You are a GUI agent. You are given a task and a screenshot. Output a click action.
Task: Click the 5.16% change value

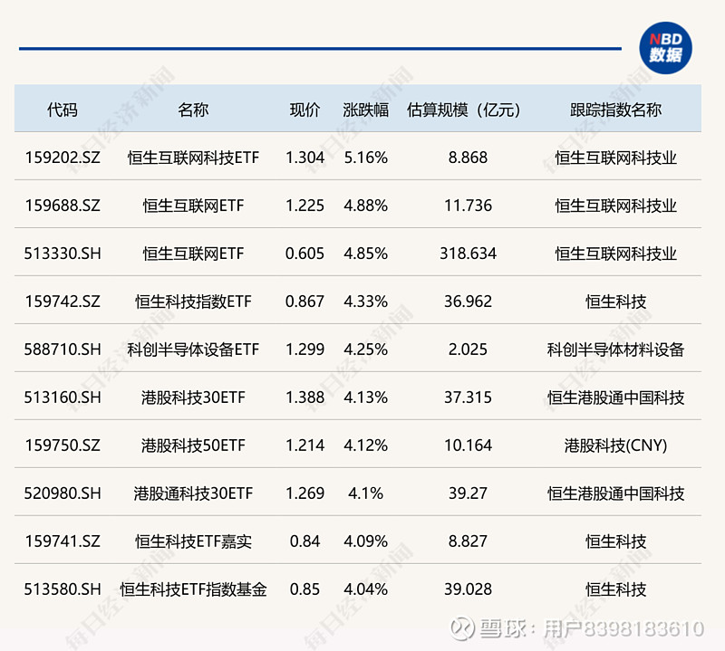(367, 157)
